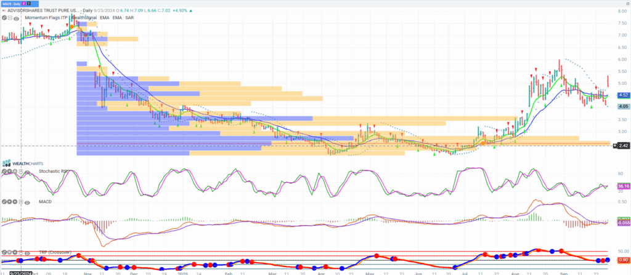The image size is (631, 275).
Task: Remove Stochastic RSI pane with first circle icon
Action: 3,172
